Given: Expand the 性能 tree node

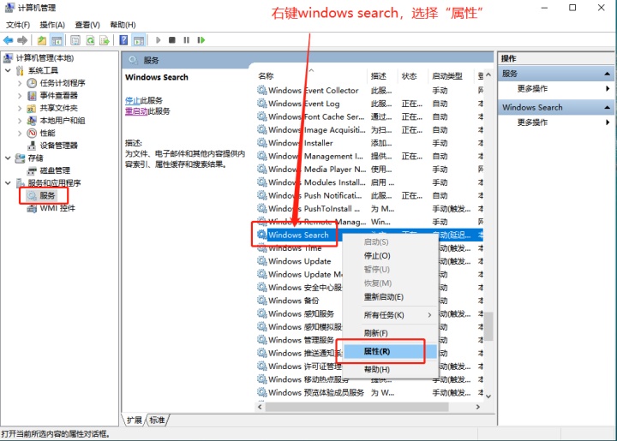Looking at the screenshot, I should (20, 134).
